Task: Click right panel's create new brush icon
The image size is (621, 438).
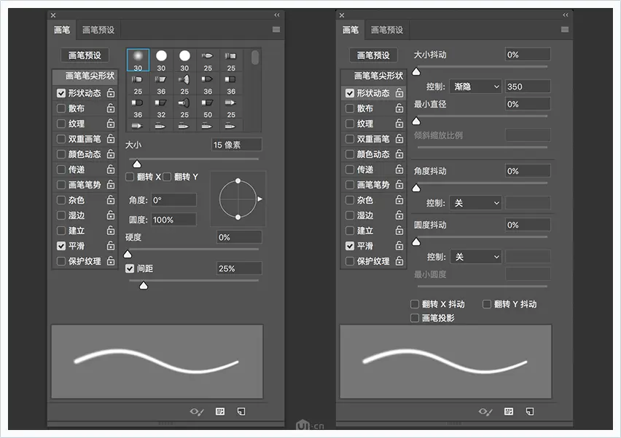Action: [529, 412]
